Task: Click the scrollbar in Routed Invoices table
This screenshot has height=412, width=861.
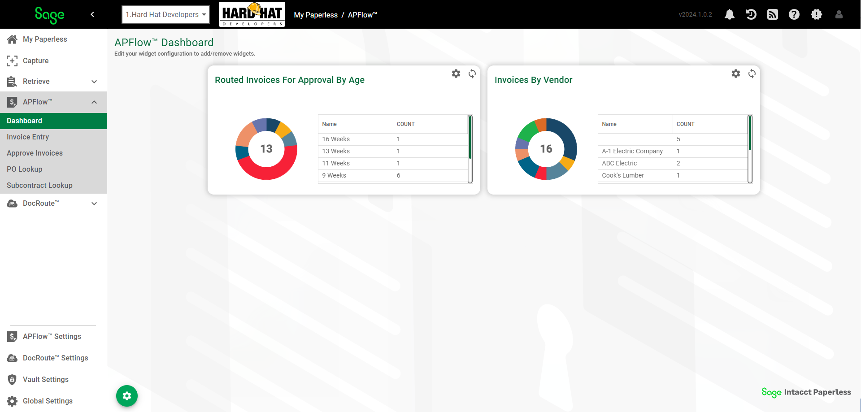Action: pos(470,137)
